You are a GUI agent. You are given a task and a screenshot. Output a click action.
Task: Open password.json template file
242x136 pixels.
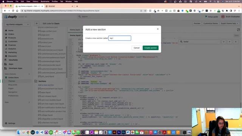(47, 39)
